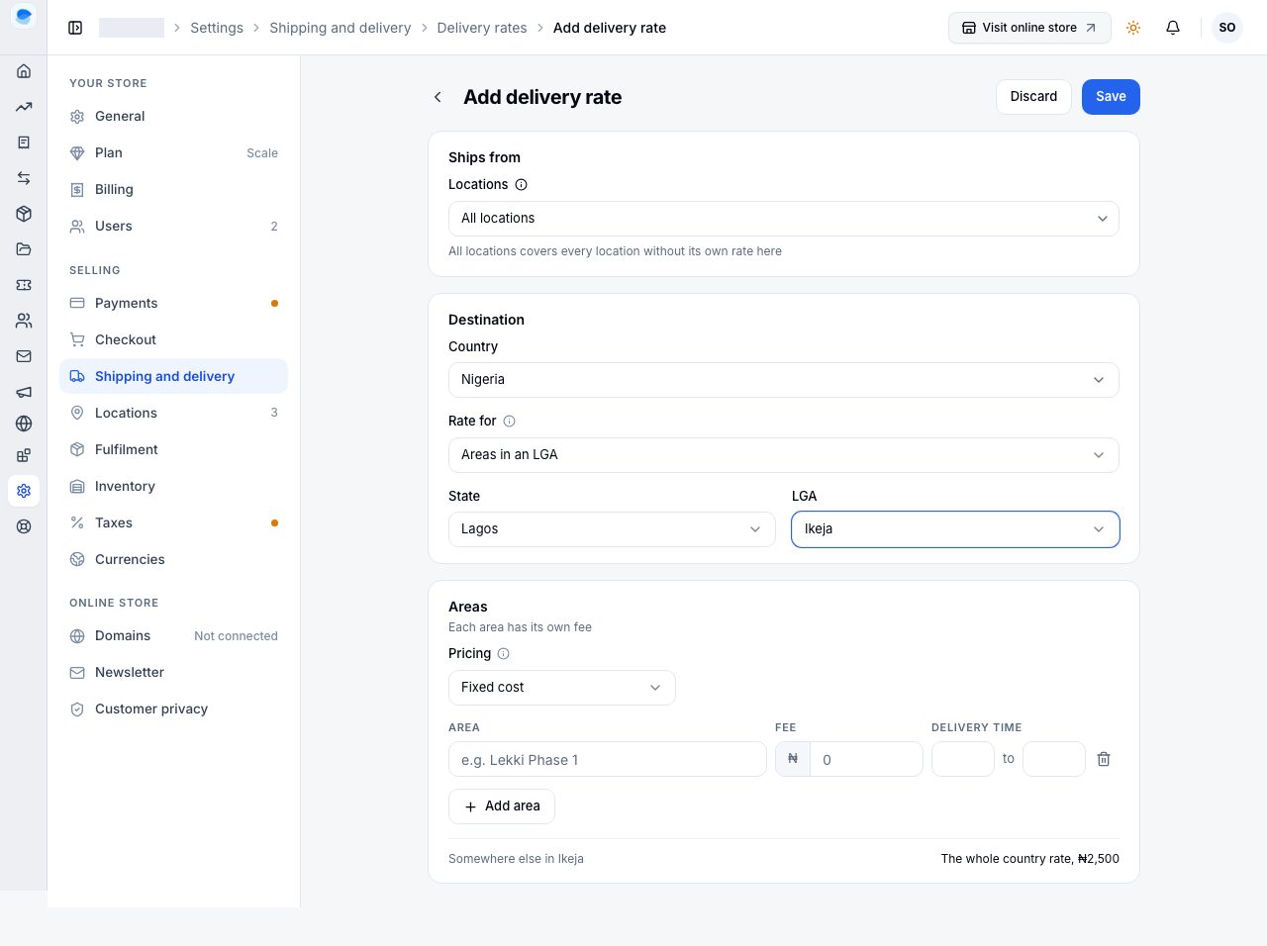Click the Fee amount input field
This screenshot has width=1267, height=946.
(866, 759)
